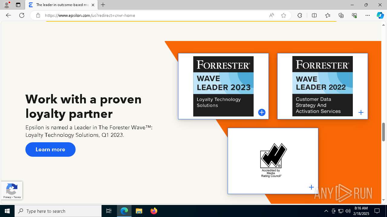Open File Explorer from the taskbar
This screenshot has height=217, width=387.
click(x=139, y=211)
